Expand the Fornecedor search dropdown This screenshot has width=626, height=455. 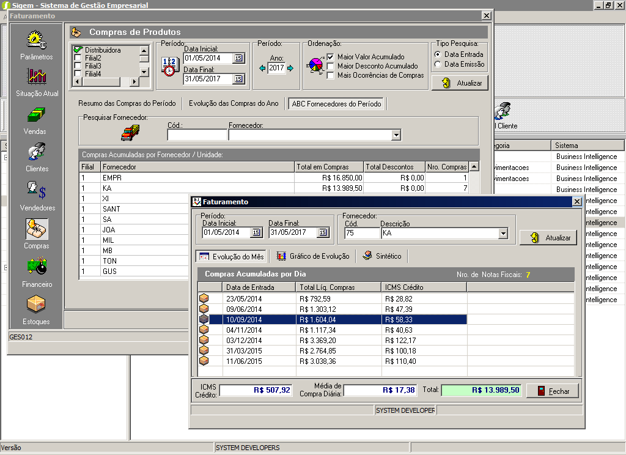click(x=396, y=135)
